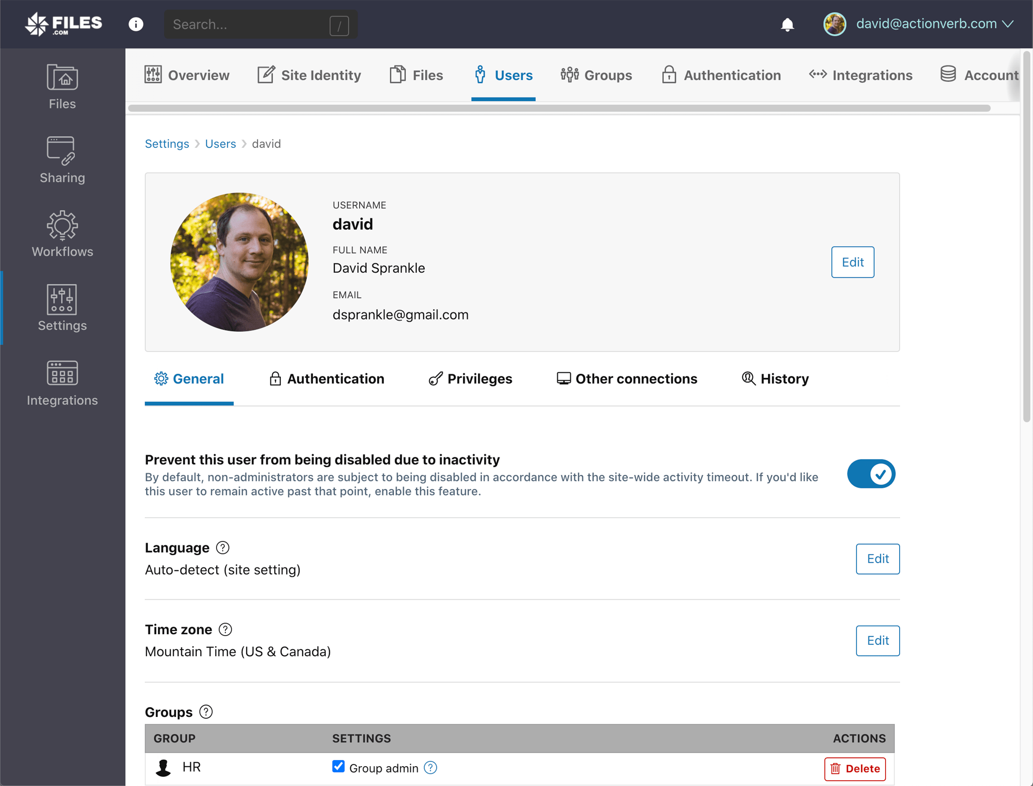
Task: Click the help icon next to Time zone
Action: tap(225, 629)
